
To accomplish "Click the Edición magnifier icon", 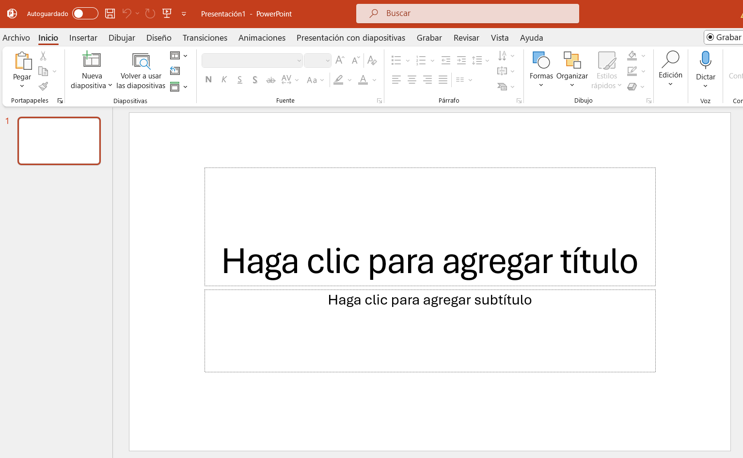I will pyautogui.click(x=671, y=59).
